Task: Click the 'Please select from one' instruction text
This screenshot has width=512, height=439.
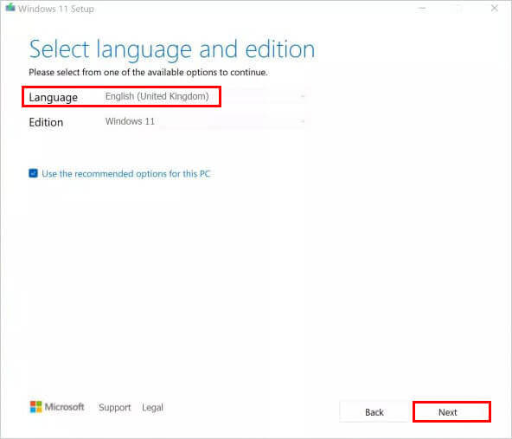Action: tap(148, 72)
